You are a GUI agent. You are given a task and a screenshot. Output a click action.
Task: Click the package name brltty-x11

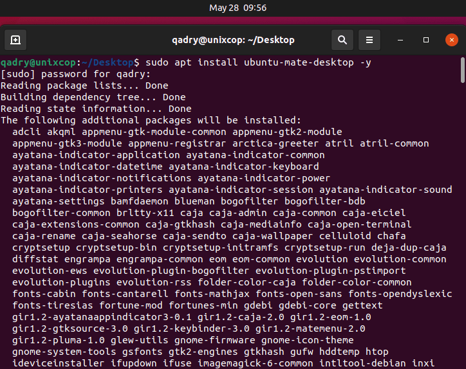click(x=145, y=213)
